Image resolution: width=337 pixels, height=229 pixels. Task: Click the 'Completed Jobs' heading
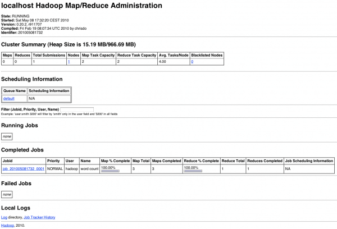[x=22, y=150]
